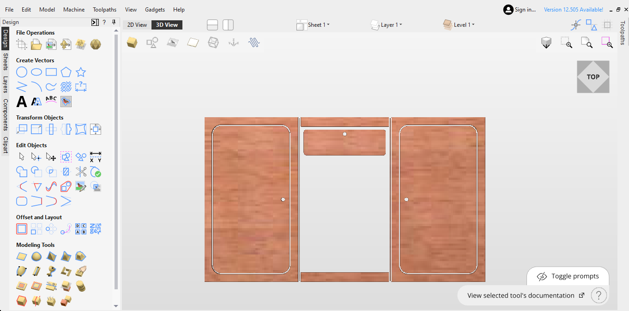Screen dimensions: 629x311
Task: Click Toggle prompts button
Action: (x=568, y=276)
